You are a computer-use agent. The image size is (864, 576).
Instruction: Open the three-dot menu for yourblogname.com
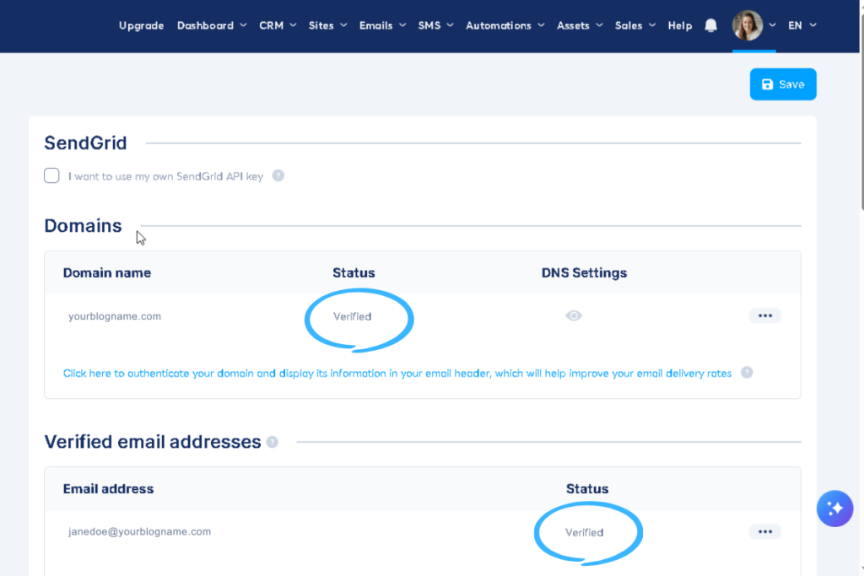pyautogui.click(x=765, y=315)
